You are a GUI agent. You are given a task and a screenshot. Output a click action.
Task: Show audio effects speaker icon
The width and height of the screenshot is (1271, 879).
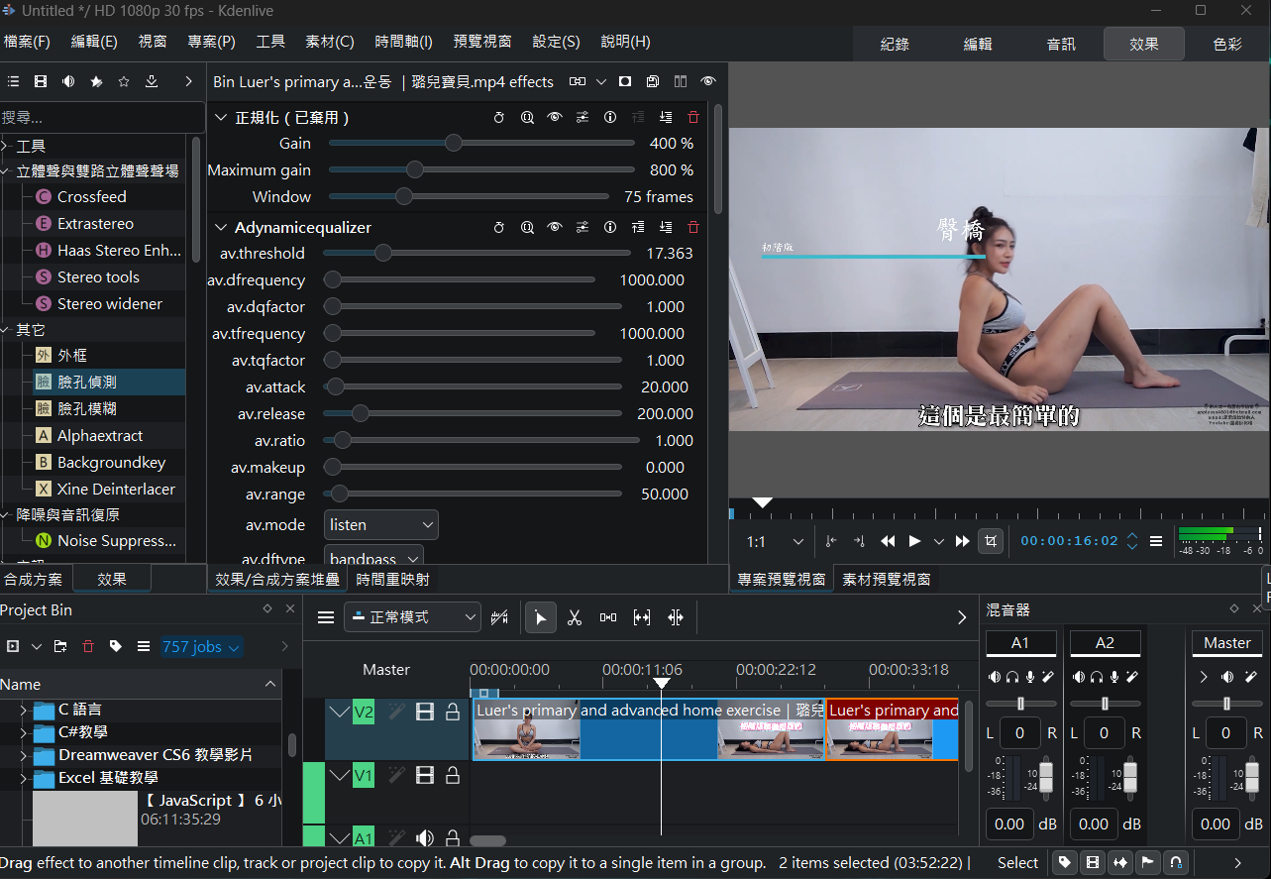click(x=68, y=81)
